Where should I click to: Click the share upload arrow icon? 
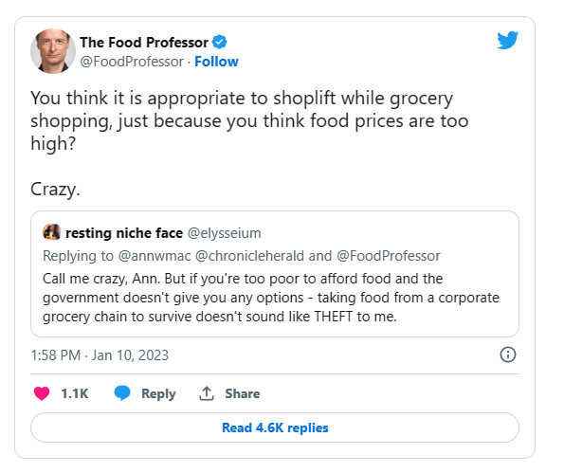[x=207, y=393]
